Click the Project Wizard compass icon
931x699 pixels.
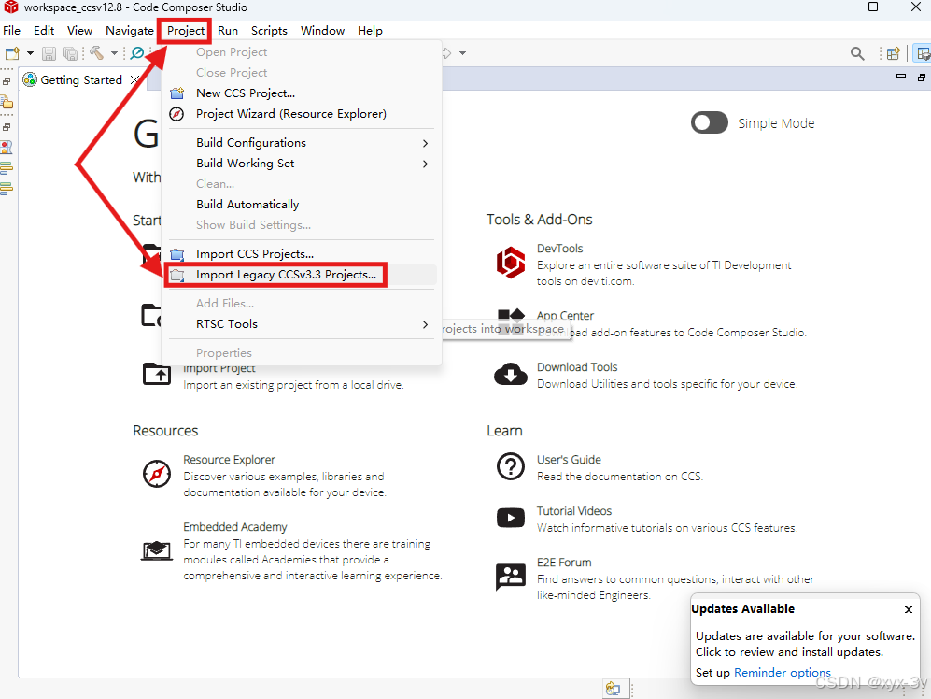coord(176,113)
